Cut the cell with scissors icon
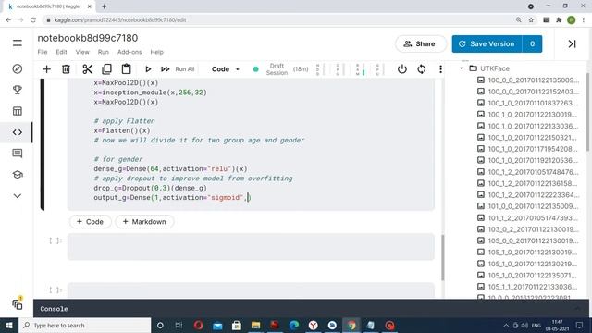Screen dimensions: 592x333 (x=87, y=69)
